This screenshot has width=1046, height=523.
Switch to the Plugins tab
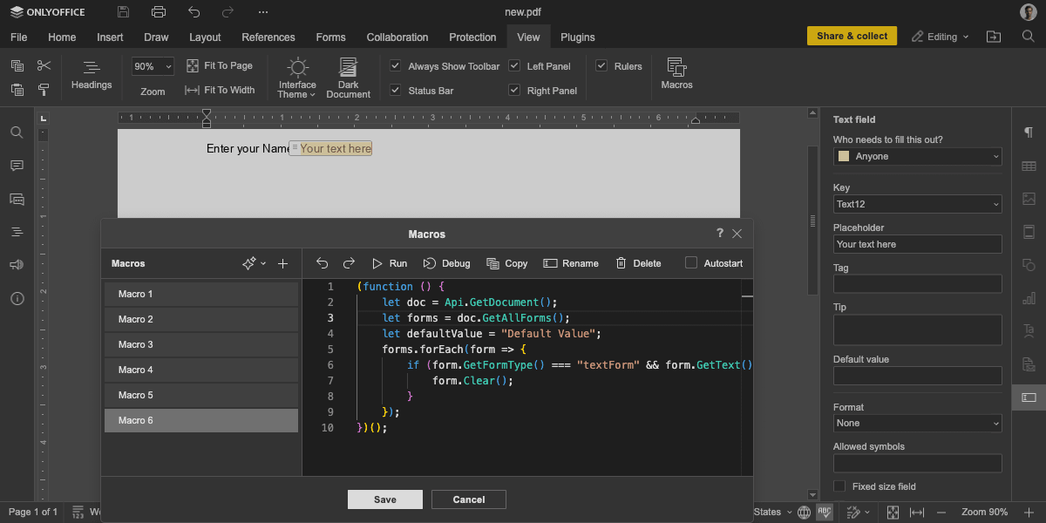pos(578,37)
